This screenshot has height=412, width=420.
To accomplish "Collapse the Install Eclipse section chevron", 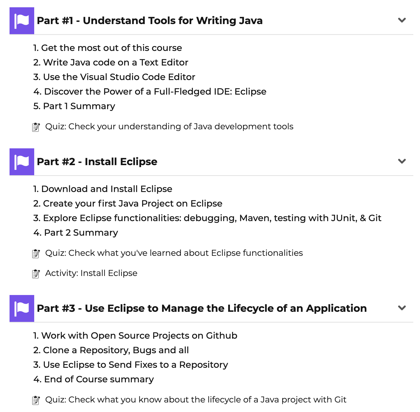I will pyautogui.click(x=402, y=161).
